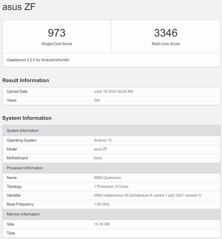Select the 'kona' motherboard value
The height and width of the screenshot is (239, 222).
click(x=98, y=158)
